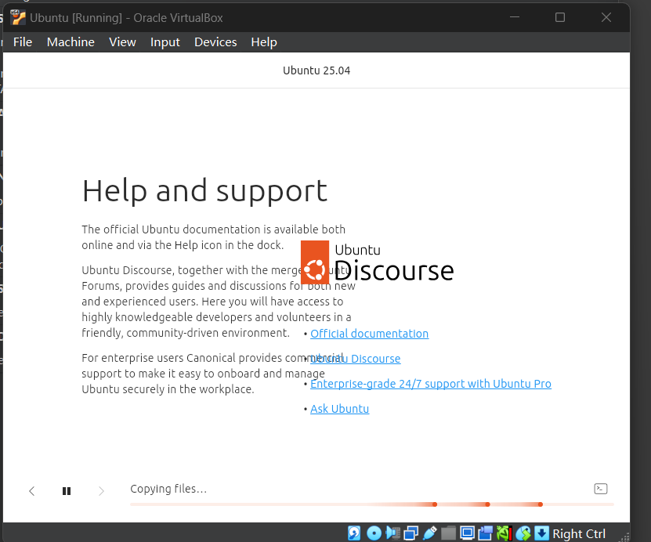Open the installer terminal log icon

tap(601, 489)
